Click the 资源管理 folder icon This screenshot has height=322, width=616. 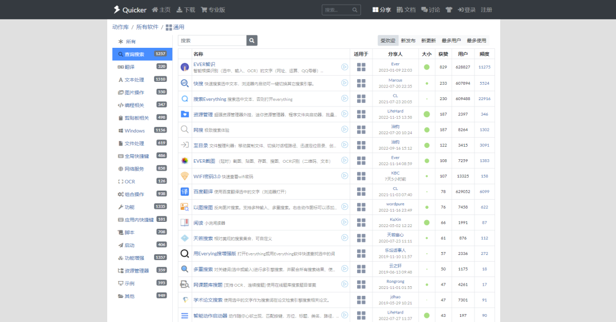click(x=185, y=114)
